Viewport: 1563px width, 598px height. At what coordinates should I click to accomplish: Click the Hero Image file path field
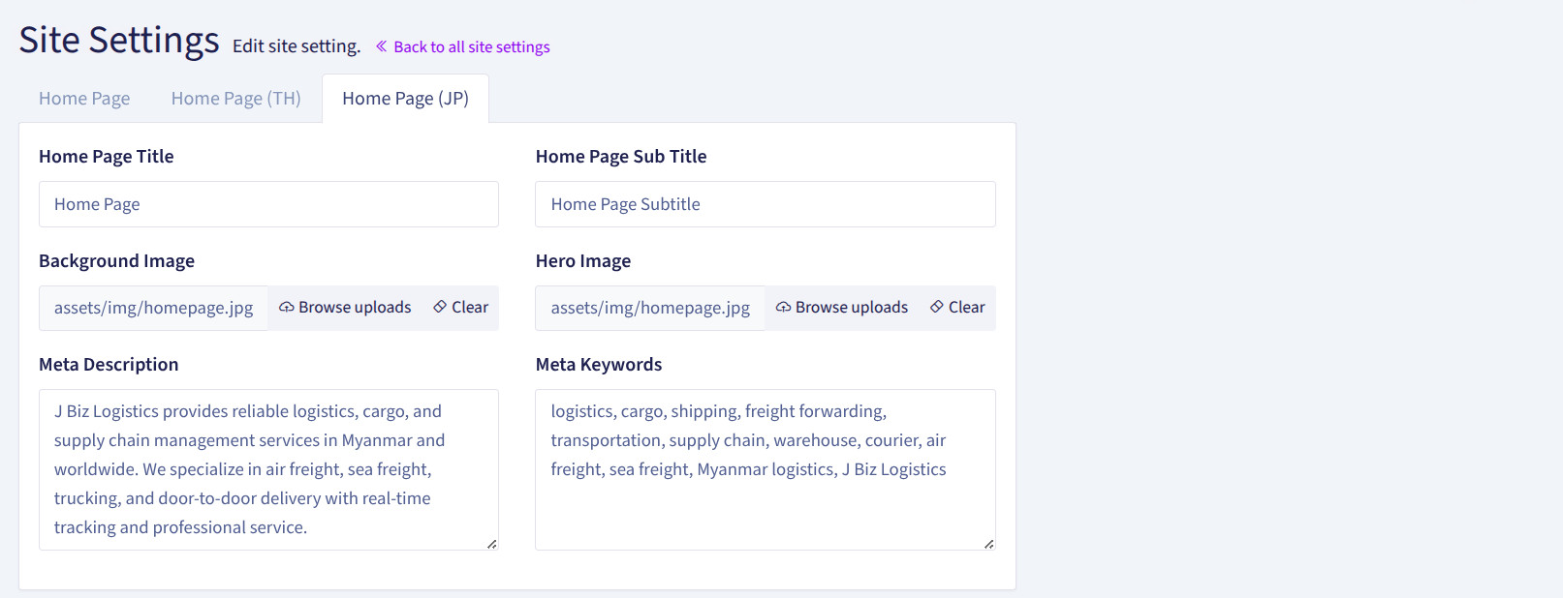click(x=649, y=308)
